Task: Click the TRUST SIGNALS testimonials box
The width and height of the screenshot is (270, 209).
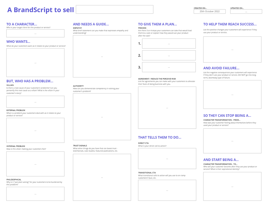Action: click(x=101, y=177)
